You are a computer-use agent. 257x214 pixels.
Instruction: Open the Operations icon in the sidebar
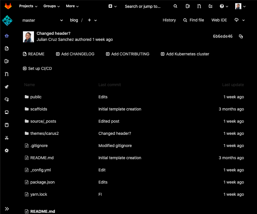tap(7, 99)
